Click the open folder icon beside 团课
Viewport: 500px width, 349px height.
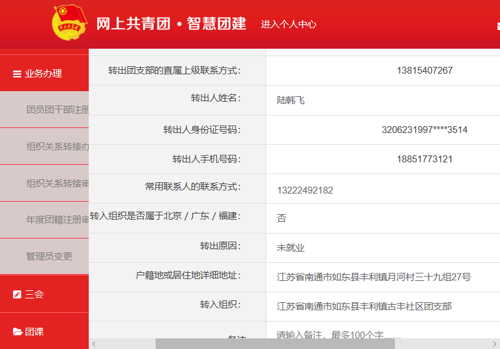[x=17, y=332]
